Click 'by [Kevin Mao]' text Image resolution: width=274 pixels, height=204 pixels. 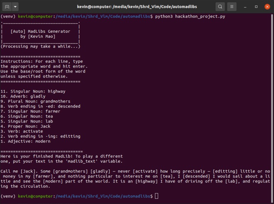click(38, 36)
